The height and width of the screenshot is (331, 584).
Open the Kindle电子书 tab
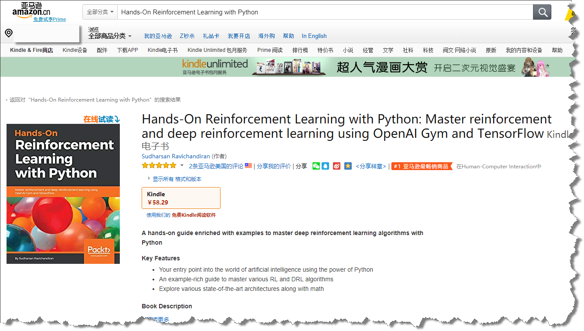[163, 50]
